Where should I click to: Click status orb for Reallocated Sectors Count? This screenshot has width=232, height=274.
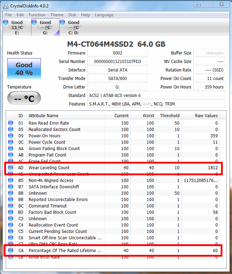[11, 129]
